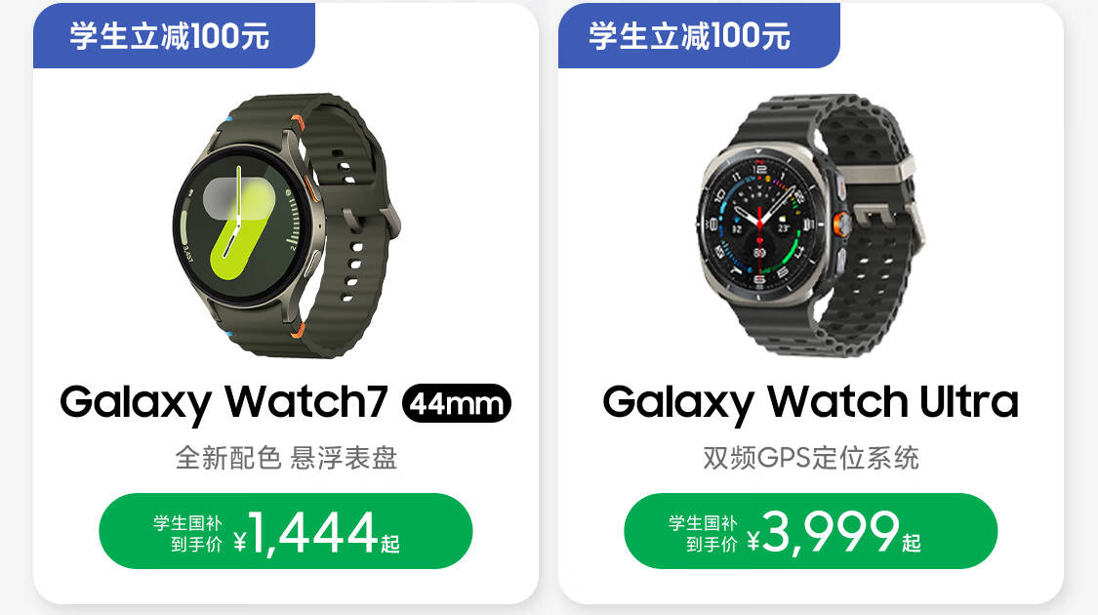Image resolution: width=1098 pixels, height=615 pixels.
Task: Click the Galaxy Watch Ultra title text
Action: pyautogui.click(x=810, y=402)
